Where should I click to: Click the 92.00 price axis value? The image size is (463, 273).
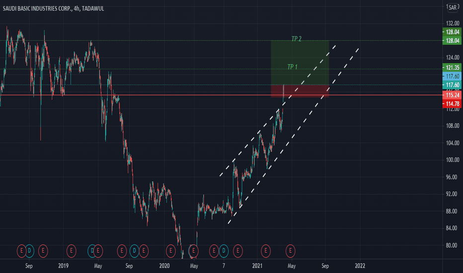pos(453,194)
